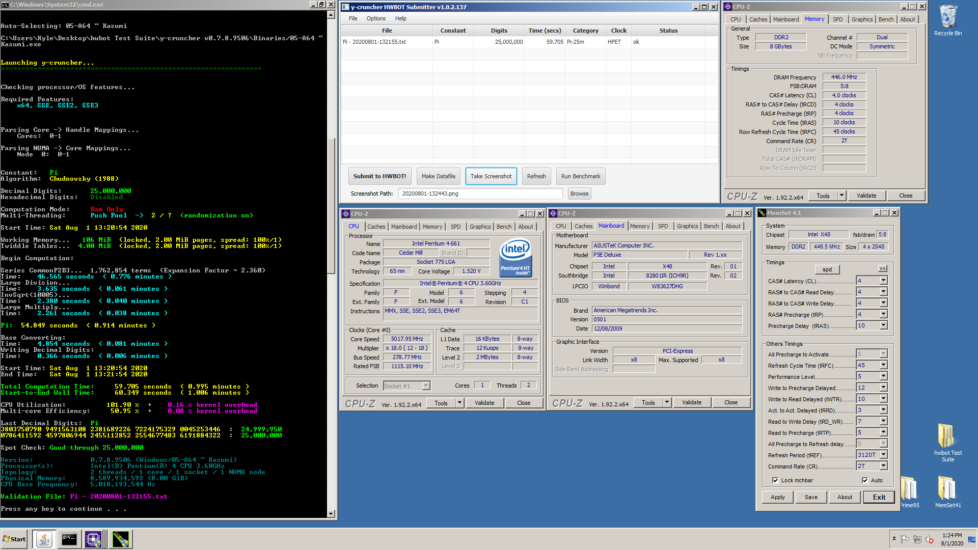Click the Time (secs) column header
The width and height of the screenshot is (978, 550).
tap(545, 31)
